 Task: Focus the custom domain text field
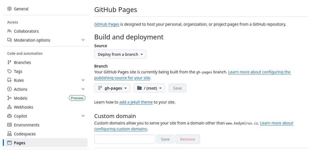point(125,139)
